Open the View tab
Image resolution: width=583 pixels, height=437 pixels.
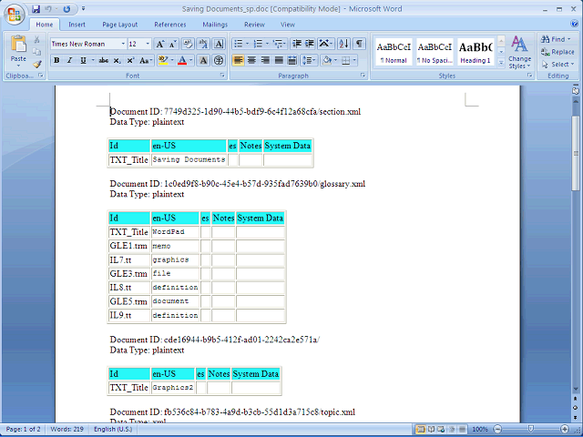point(288,25)
